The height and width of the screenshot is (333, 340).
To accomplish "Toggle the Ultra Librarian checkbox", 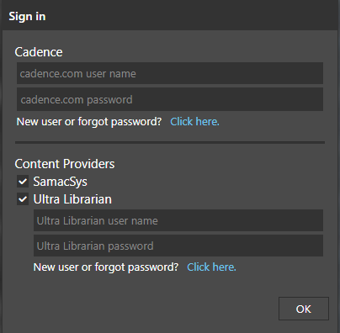I will [23, 199].
